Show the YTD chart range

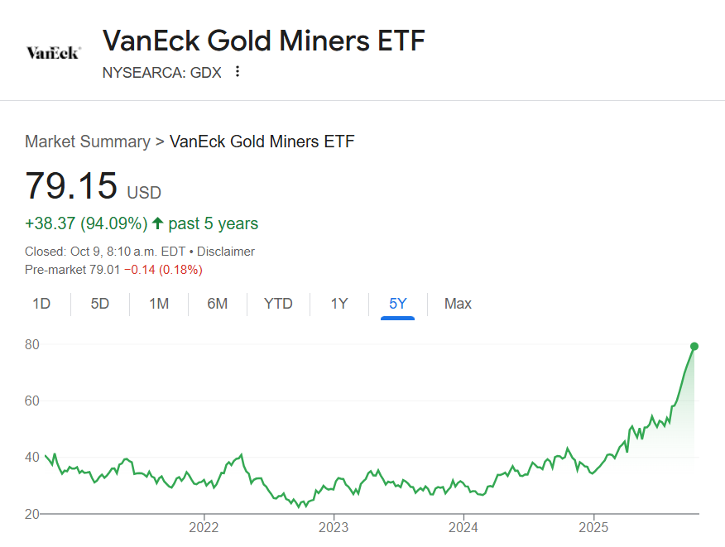point(278,304)
